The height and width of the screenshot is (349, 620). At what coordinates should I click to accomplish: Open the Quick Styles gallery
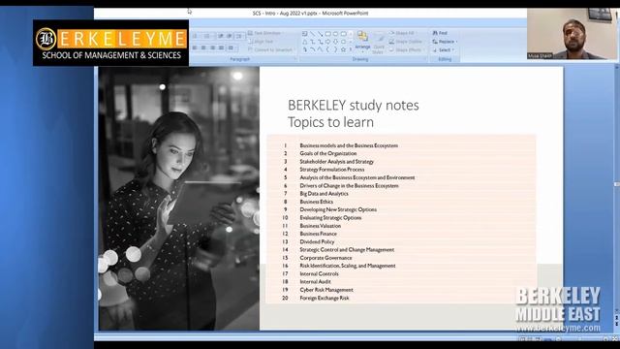(x=378, y=43)
